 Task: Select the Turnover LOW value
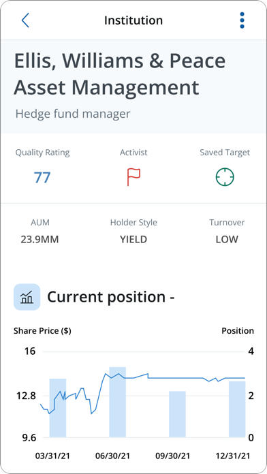coord(227,240)
